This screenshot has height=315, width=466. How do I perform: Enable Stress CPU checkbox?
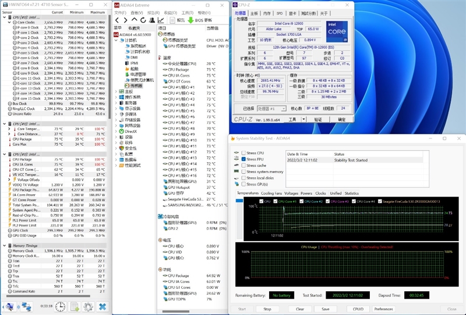click(243, 153)
